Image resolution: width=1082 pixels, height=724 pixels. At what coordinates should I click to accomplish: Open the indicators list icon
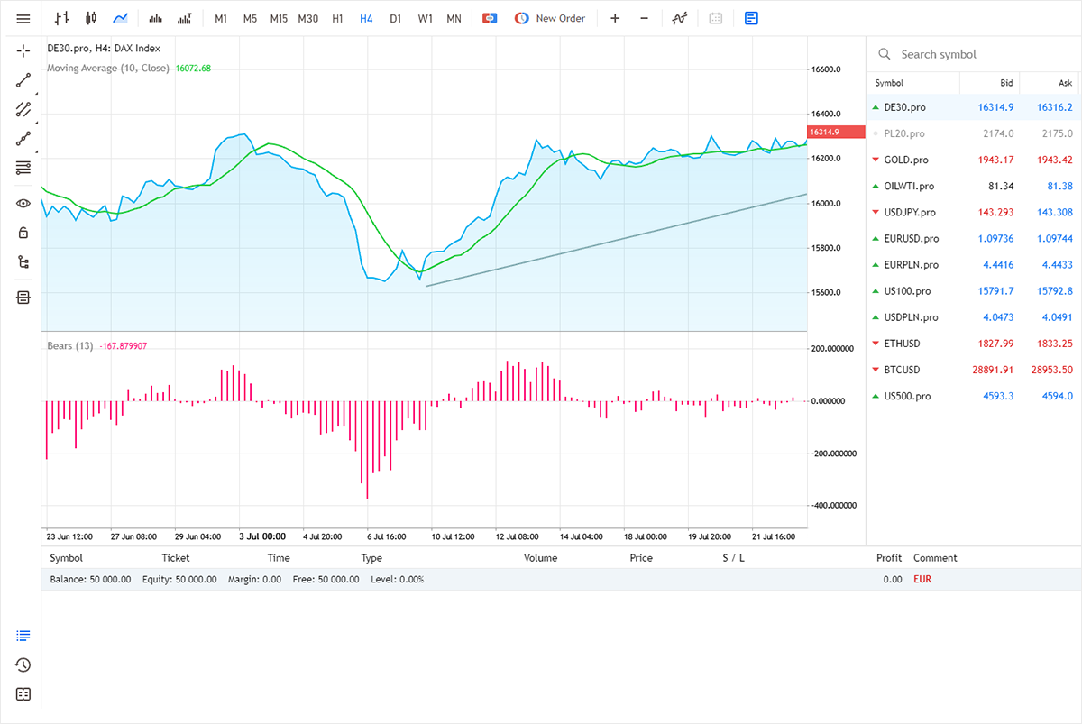pyautogui.click(x=680, y=18)
